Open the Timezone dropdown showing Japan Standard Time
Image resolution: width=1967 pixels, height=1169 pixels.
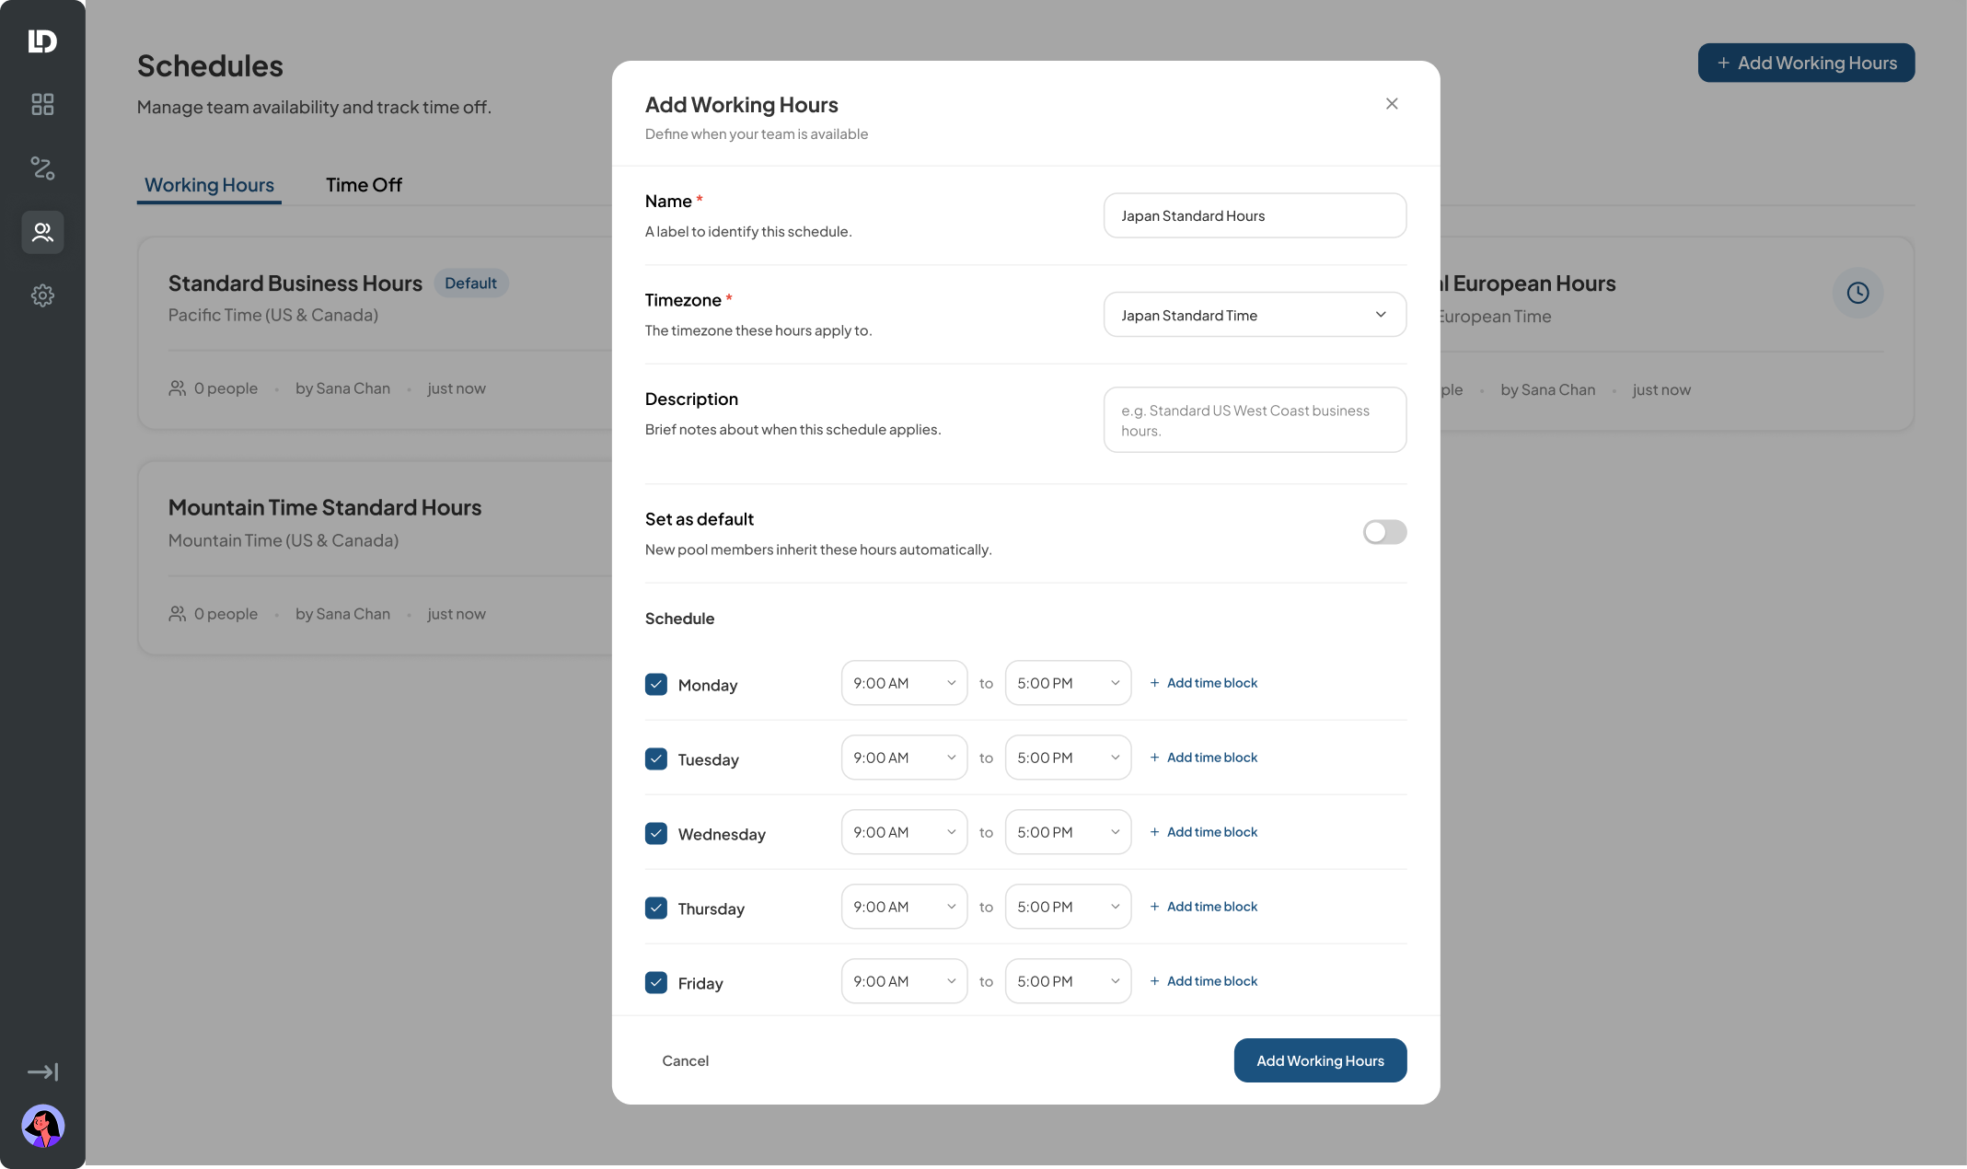tap(1255, 315)
